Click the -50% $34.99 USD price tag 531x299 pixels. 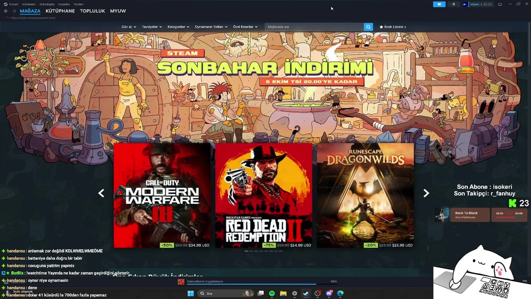tap(185, 245)
